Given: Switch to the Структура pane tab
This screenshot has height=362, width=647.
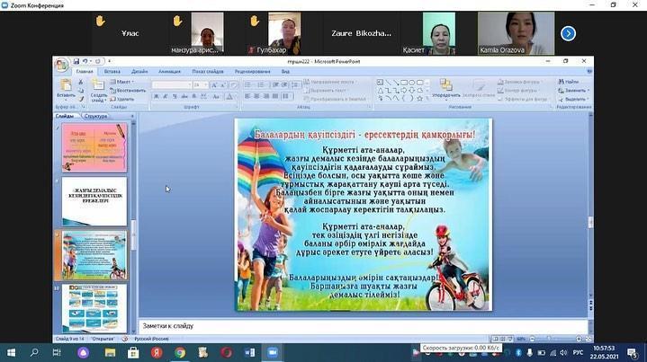Looking at the screenshot, I should click(96, 116).
